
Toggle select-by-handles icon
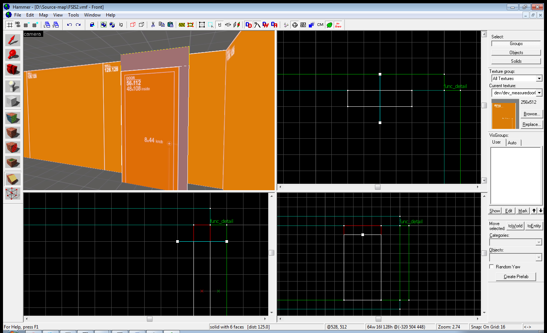(x=202, y=25)
